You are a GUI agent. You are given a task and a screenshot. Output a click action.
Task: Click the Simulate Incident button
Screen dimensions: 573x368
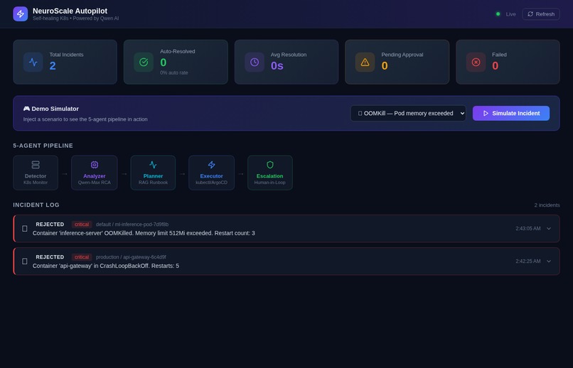coord(511,113)
